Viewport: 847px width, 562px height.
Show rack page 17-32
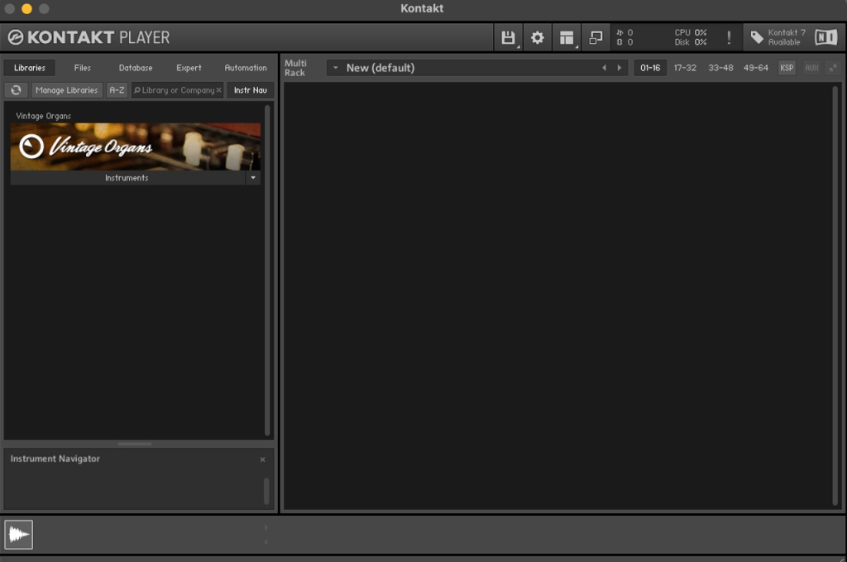tap(685, 68)
